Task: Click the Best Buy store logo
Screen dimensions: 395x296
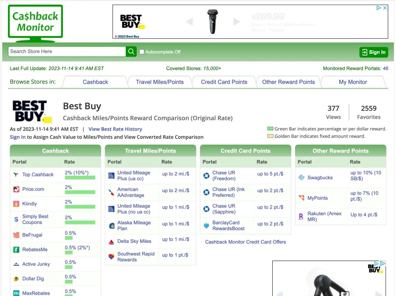Action: (x=32, y=111)
